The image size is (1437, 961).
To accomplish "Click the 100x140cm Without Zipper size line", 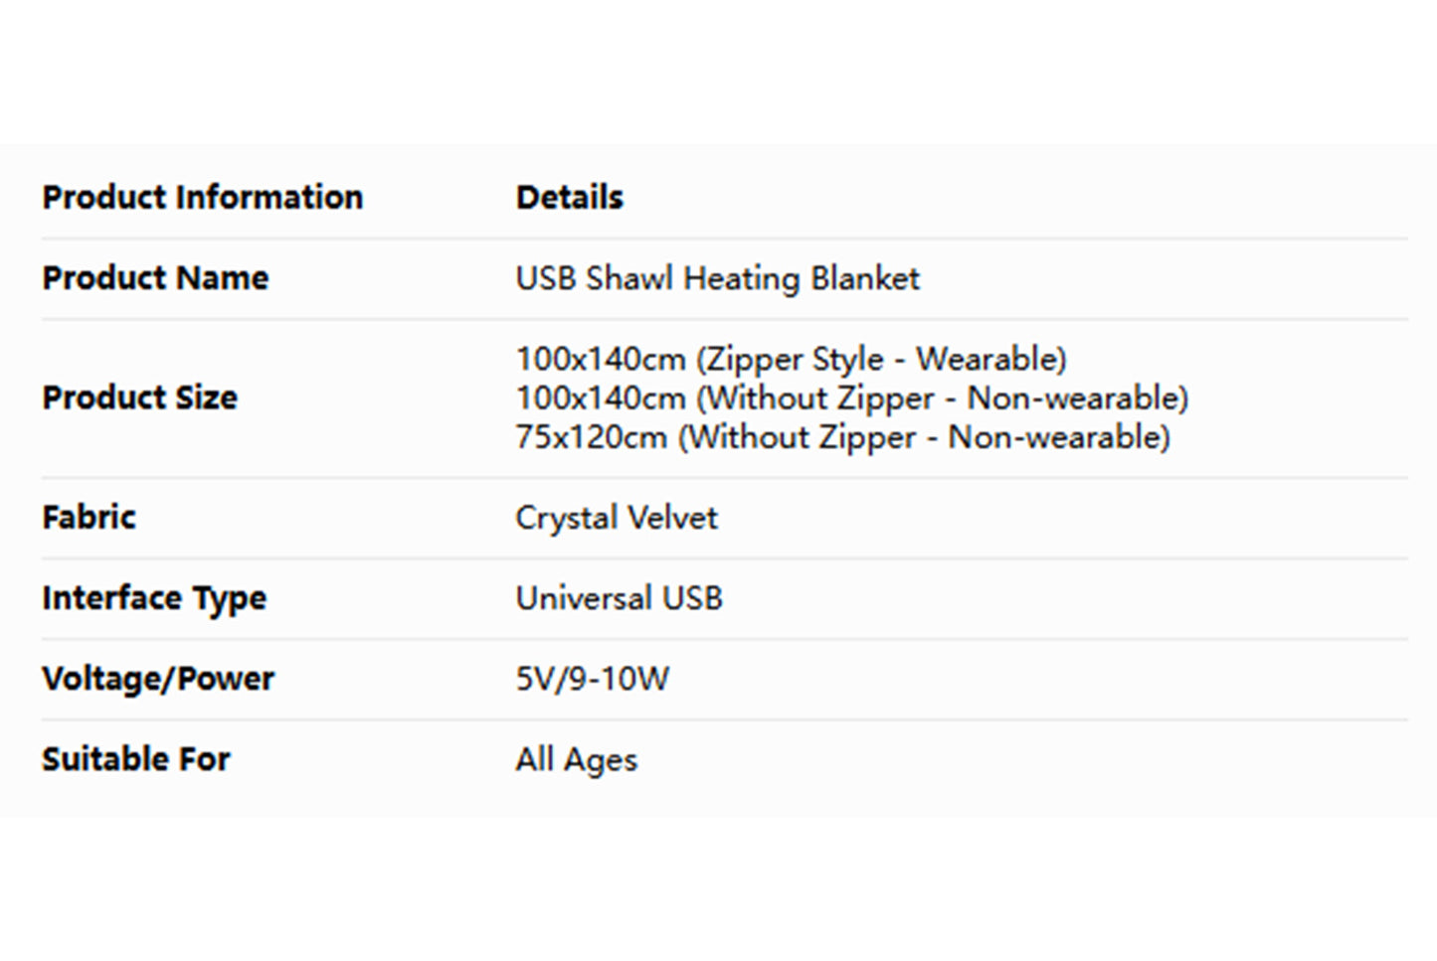I will pos(851,399).
